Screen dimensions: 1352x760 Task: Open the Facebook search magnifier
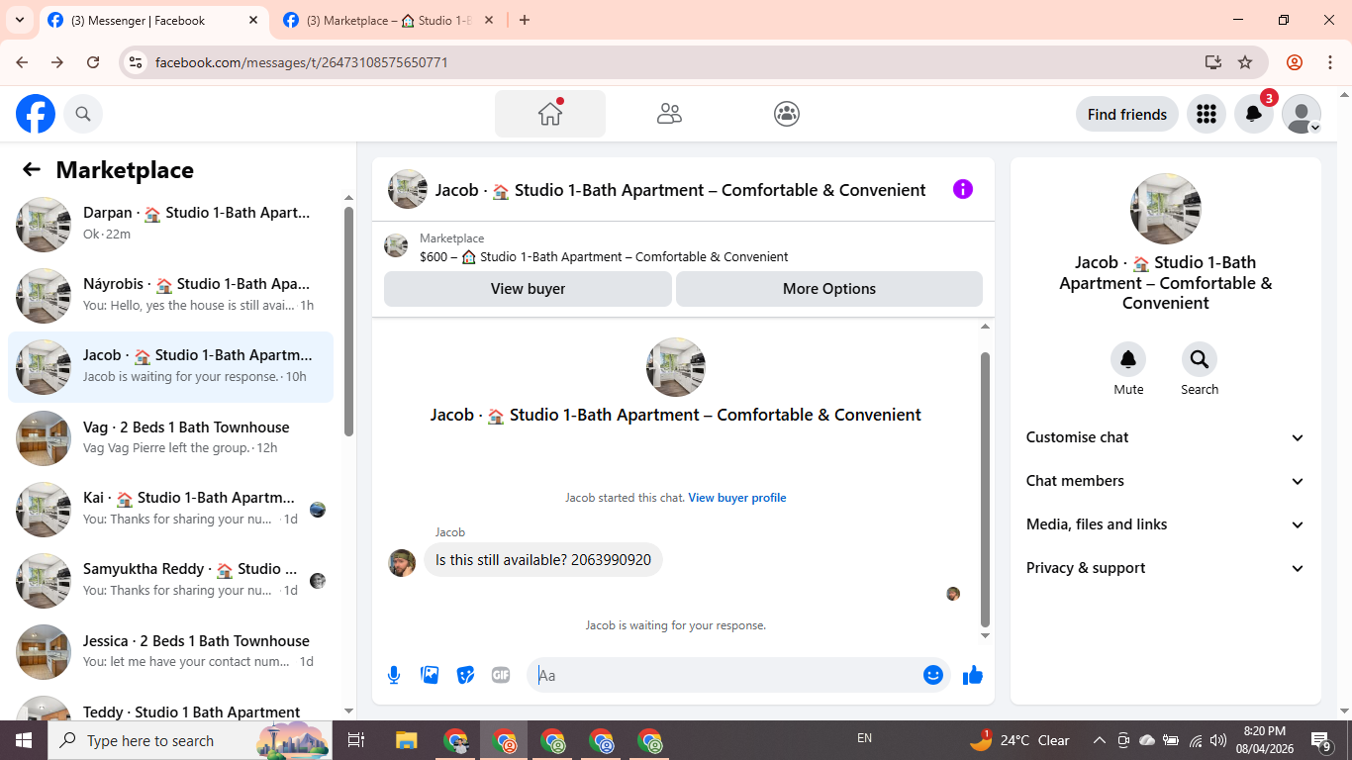[83, 114]
